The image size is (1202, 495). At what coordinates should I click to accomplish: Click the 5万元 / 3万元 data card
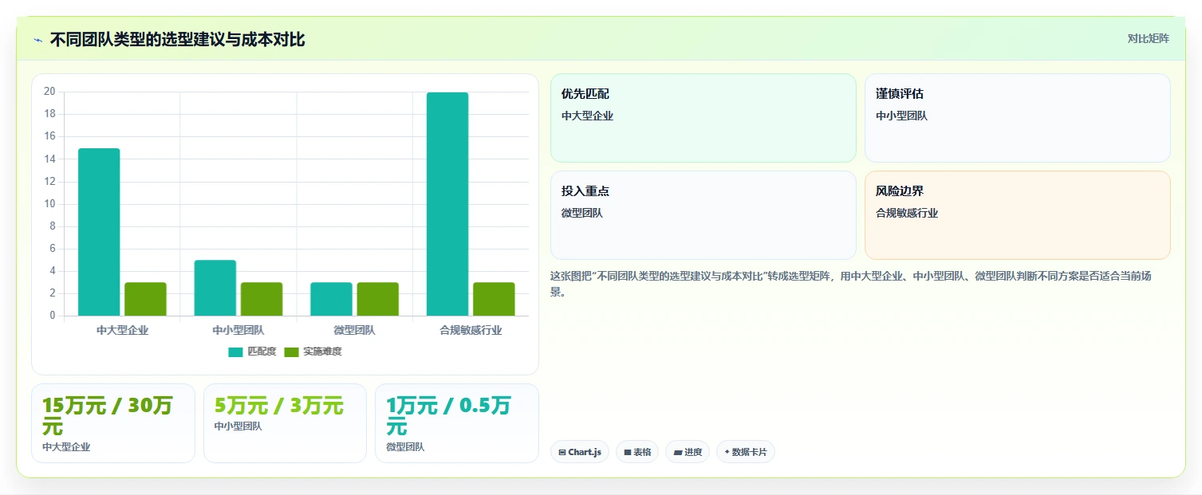click(x=285, y=423)
